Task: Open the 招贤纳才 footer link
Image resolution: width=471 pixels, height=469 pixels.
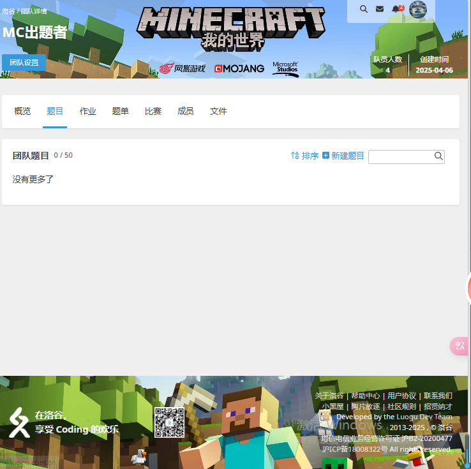Action: [x=438, y=406]
